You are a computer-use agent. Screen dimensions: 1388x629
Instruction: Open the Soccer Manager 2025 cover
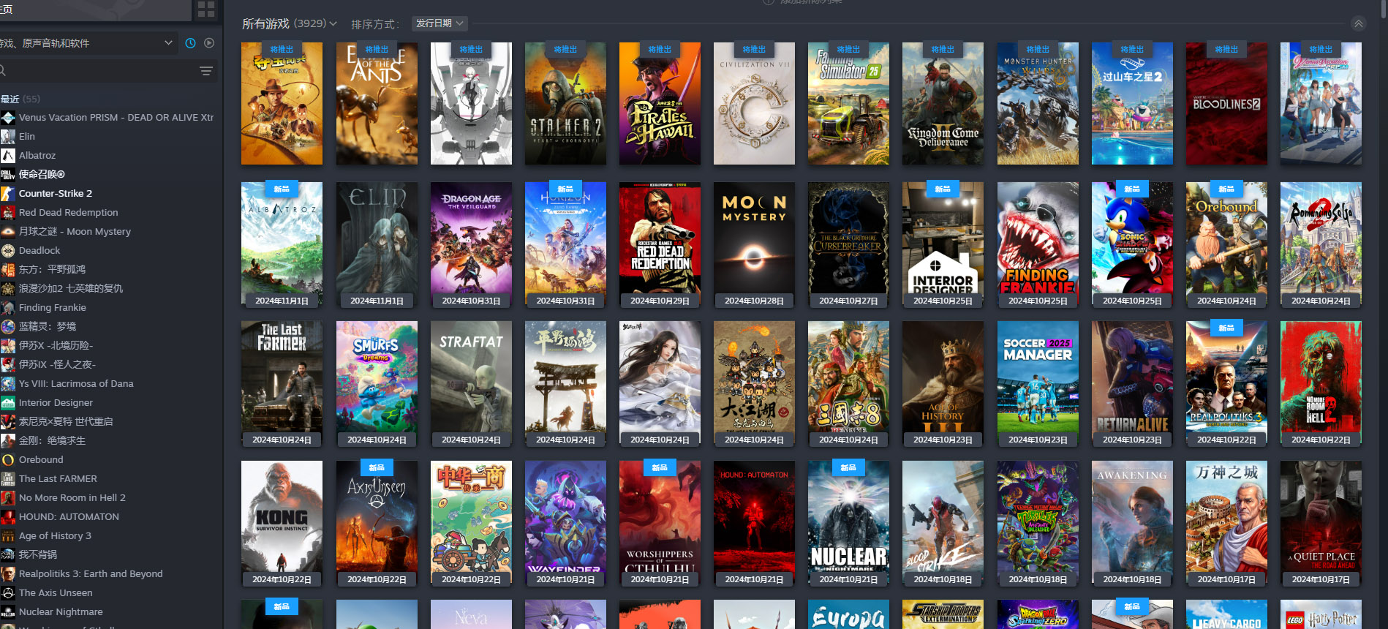click(1038, 383)
